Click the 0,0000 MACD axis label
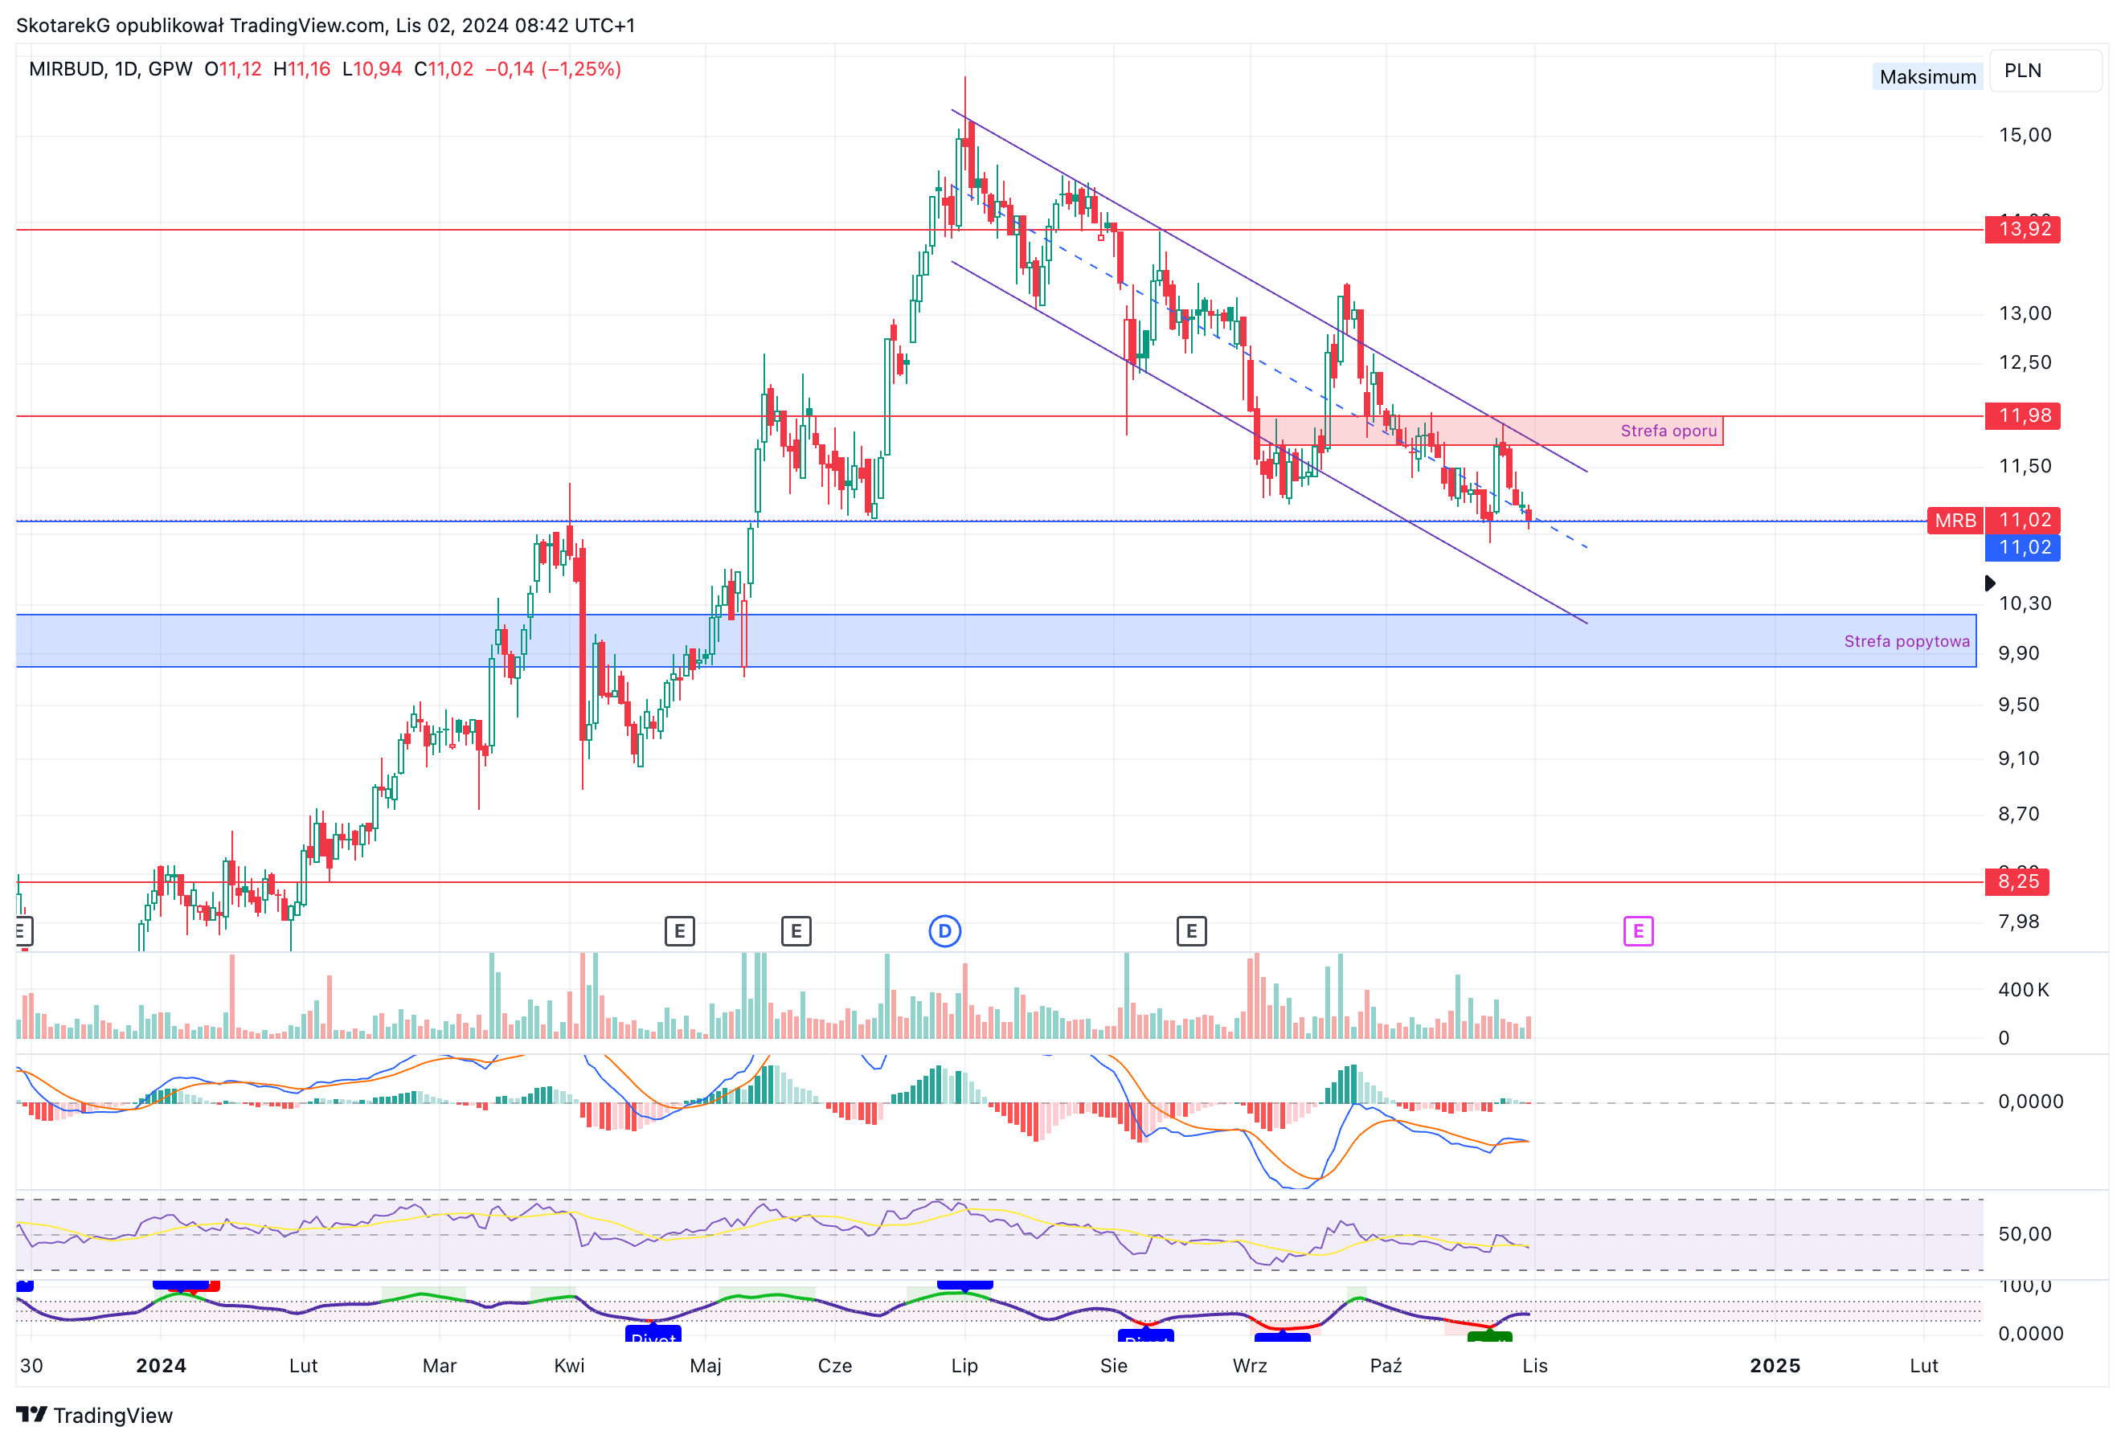Screen dimensions: 2125x1443 tap(2030, 1102)
